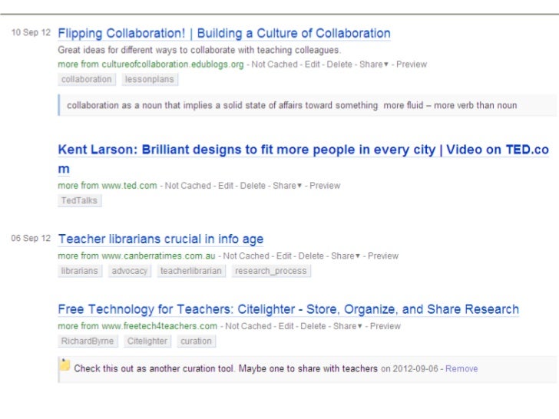The height and width of the screenshot is (419, 559).
Task: Open Share dropdown for Citelighter bookmark
Action: [x=347, y=326]
